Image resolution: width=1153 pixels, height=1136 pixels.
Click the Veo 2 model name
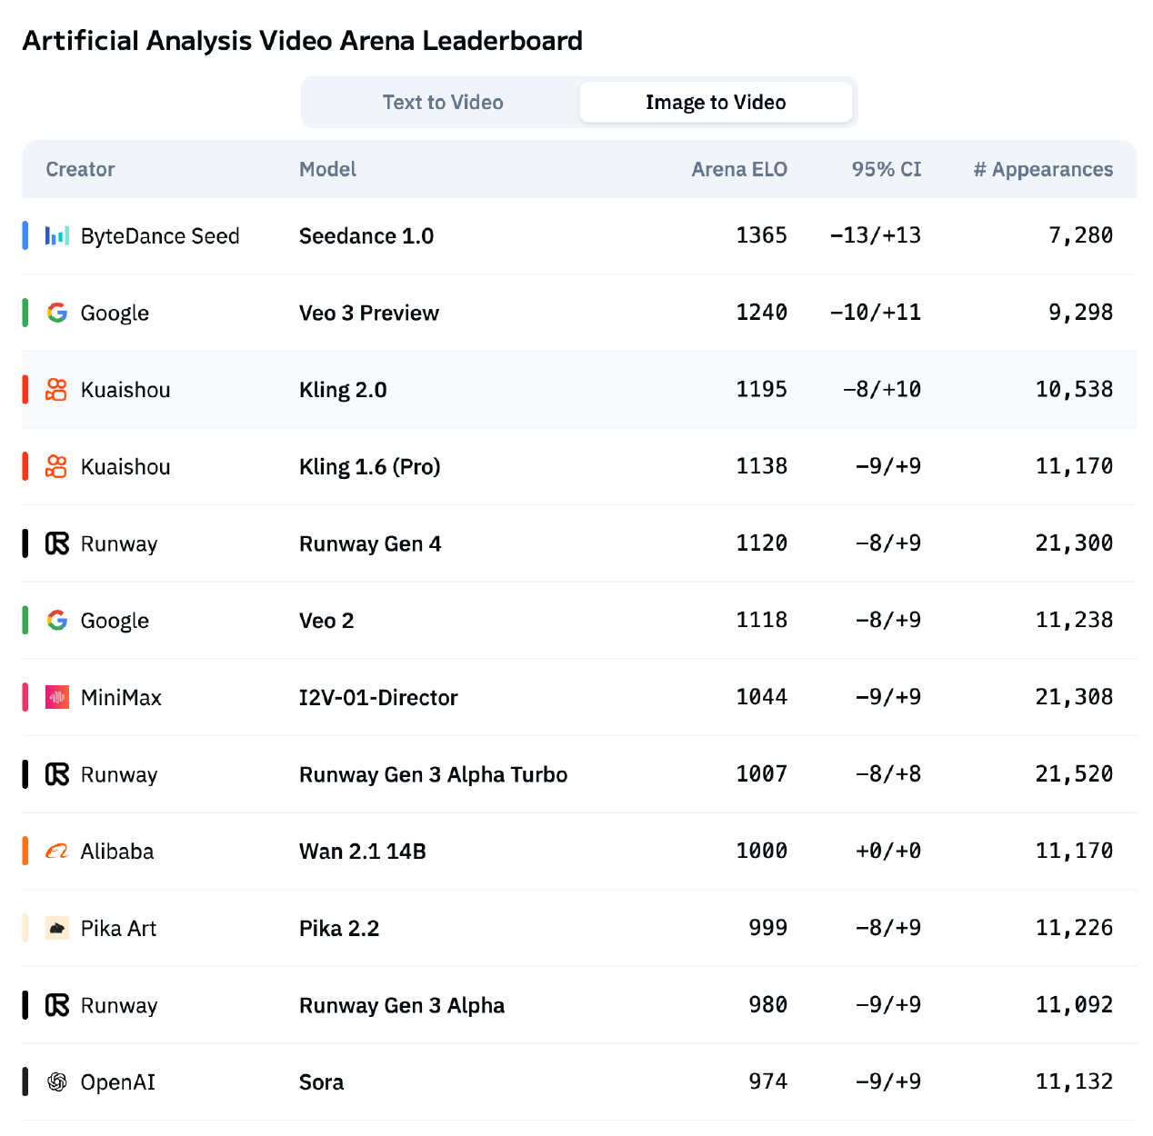[326, 621]
